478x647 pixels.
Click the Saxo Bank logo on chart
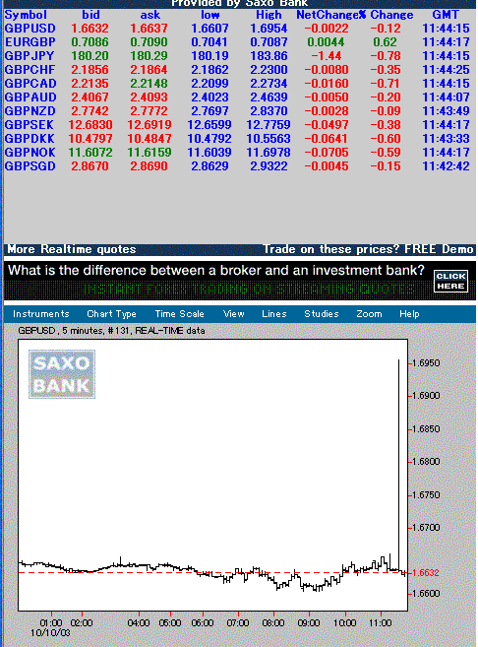click(x=62, y=374)
